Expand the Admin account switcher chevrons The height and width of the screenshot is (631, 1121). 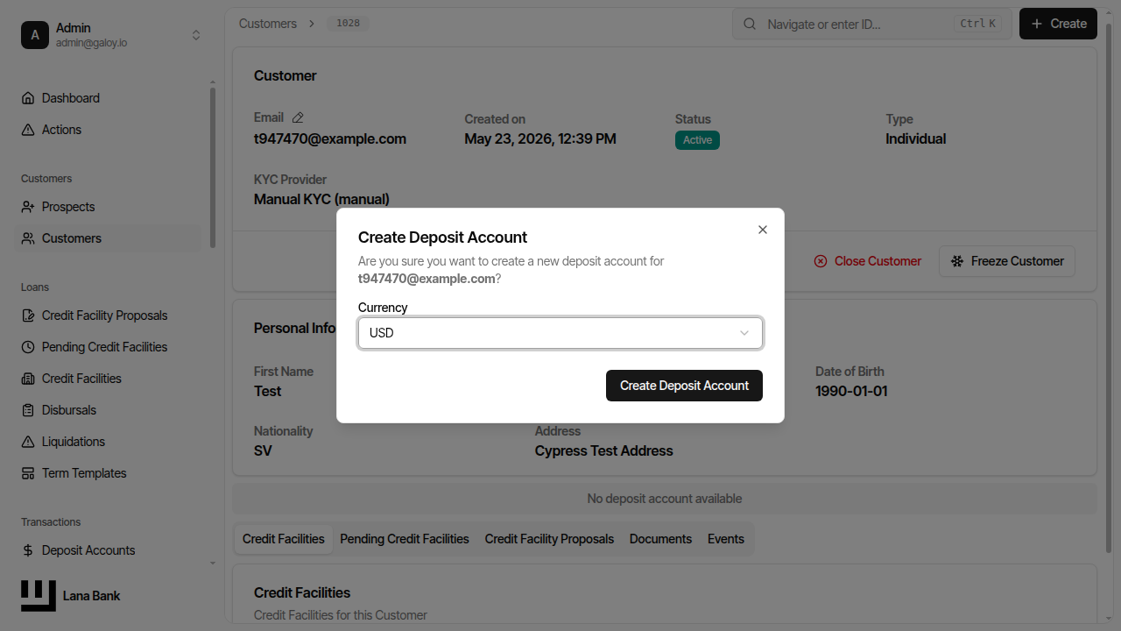pos(196,35)
